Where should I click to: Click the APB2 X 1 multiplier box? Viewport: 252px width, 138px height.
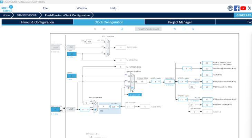tap(192, 105)
